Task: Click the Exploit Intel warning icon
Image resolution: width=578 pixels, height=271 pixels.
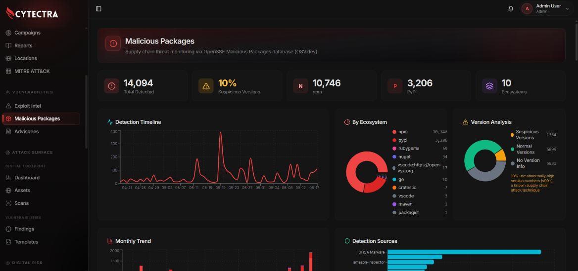Action: point(8,106)
